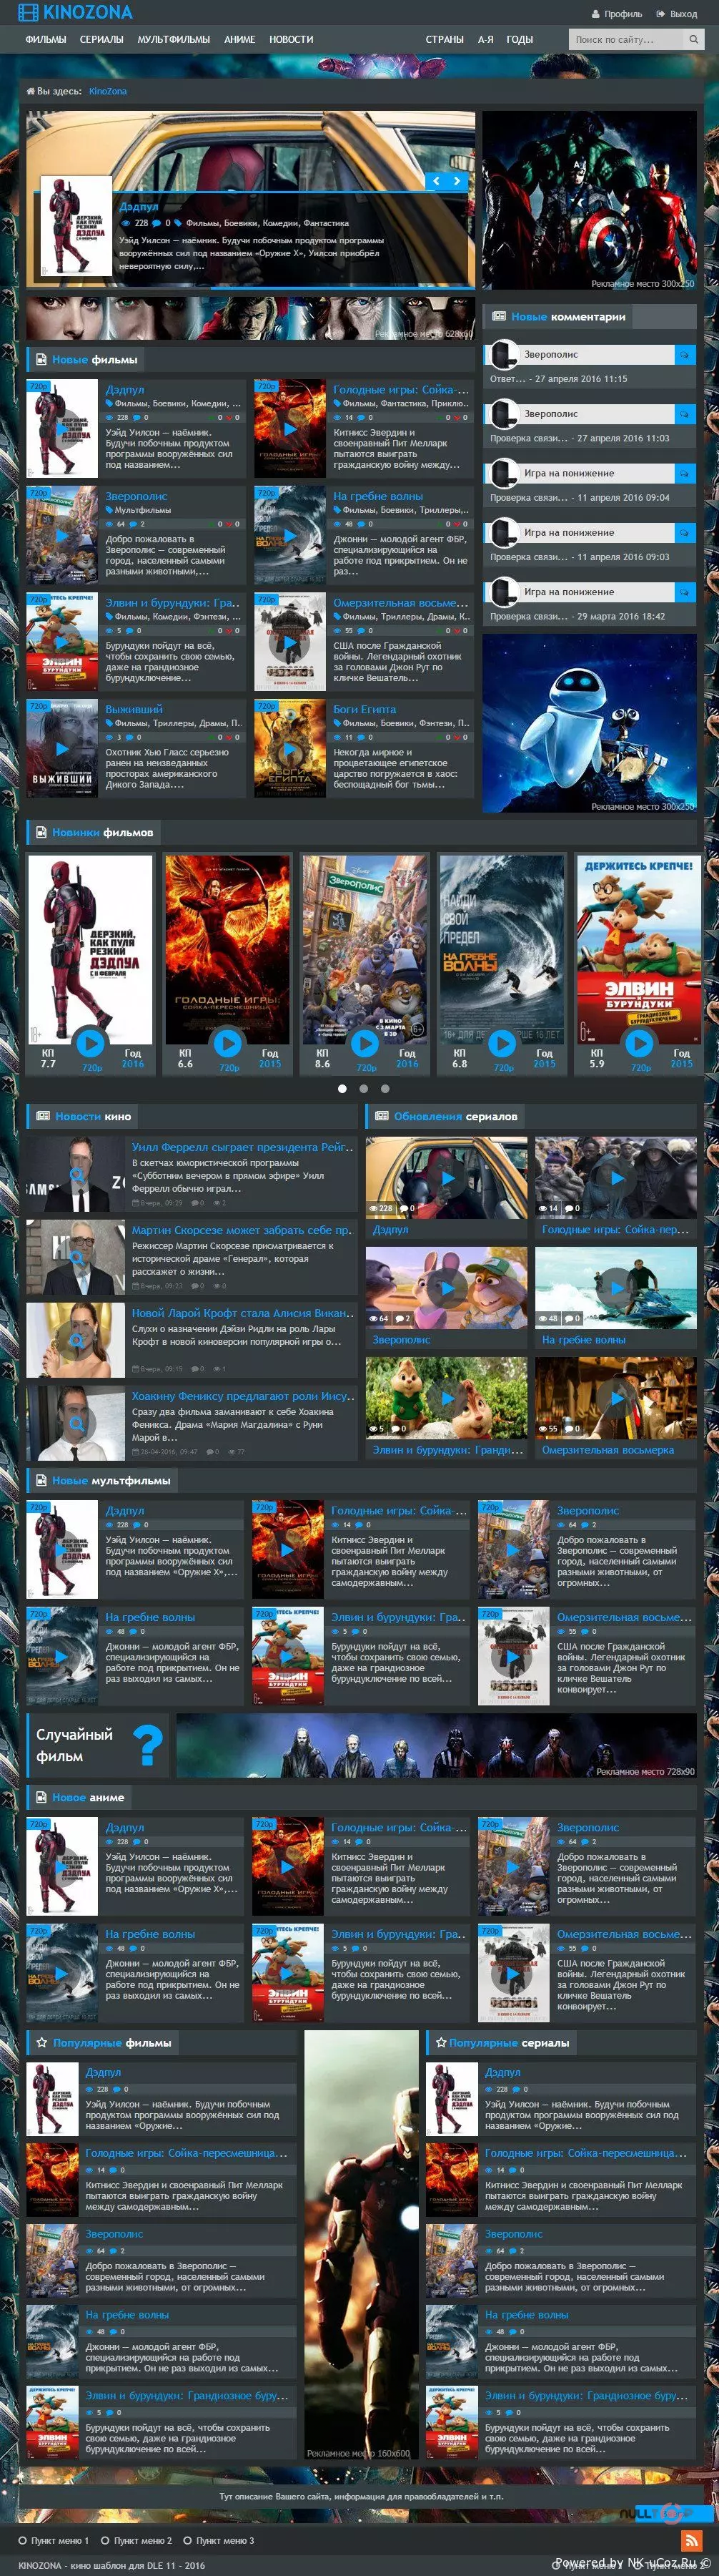This screenshot has width=719, height=2576.
Task: Open news 'Новой Ларой Крофт стала Алисия'
Action: [x=243, y=1313]
